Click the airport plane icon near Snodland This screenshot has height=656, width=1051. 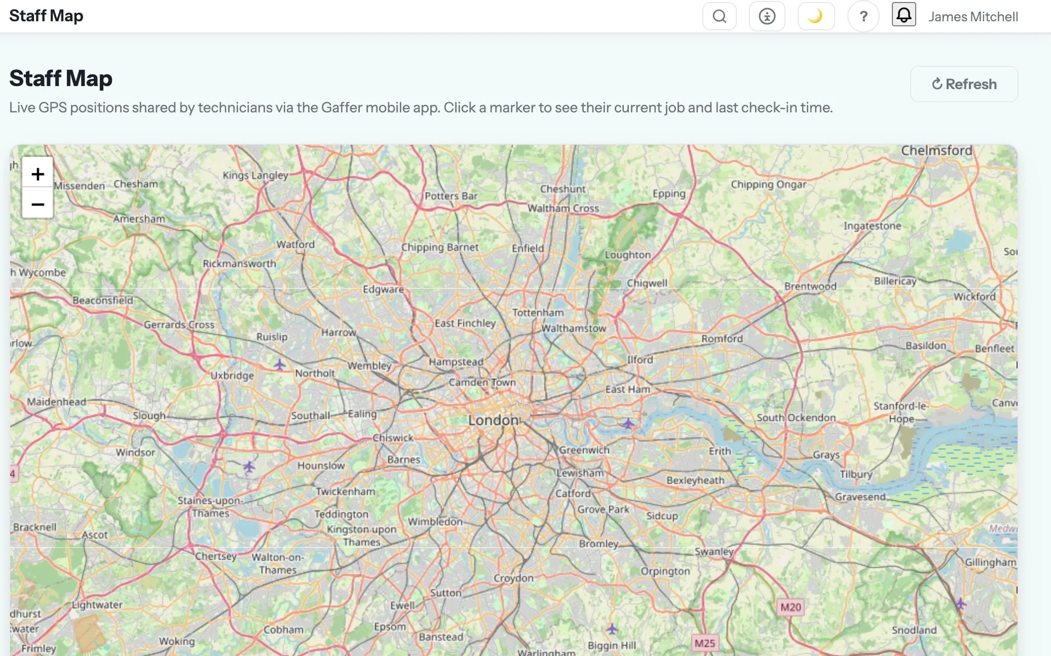click(960, 603)
